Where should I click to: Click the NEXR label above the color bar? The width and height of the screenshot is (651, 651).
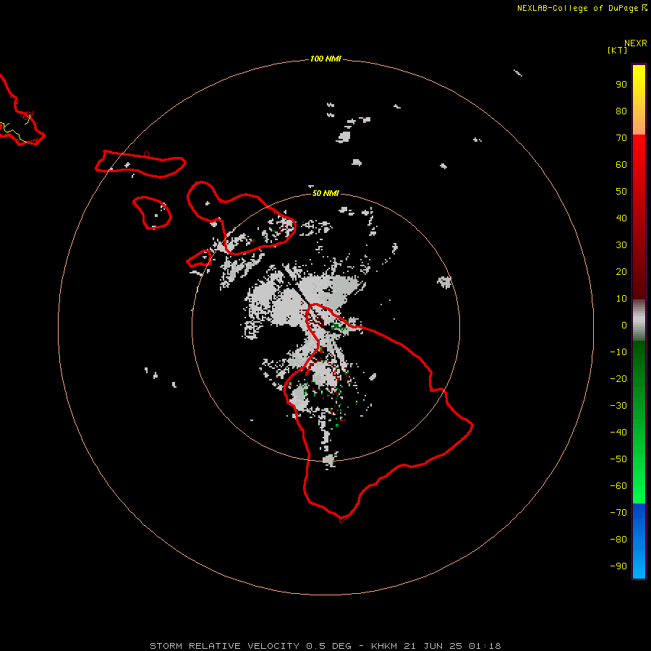635,43
